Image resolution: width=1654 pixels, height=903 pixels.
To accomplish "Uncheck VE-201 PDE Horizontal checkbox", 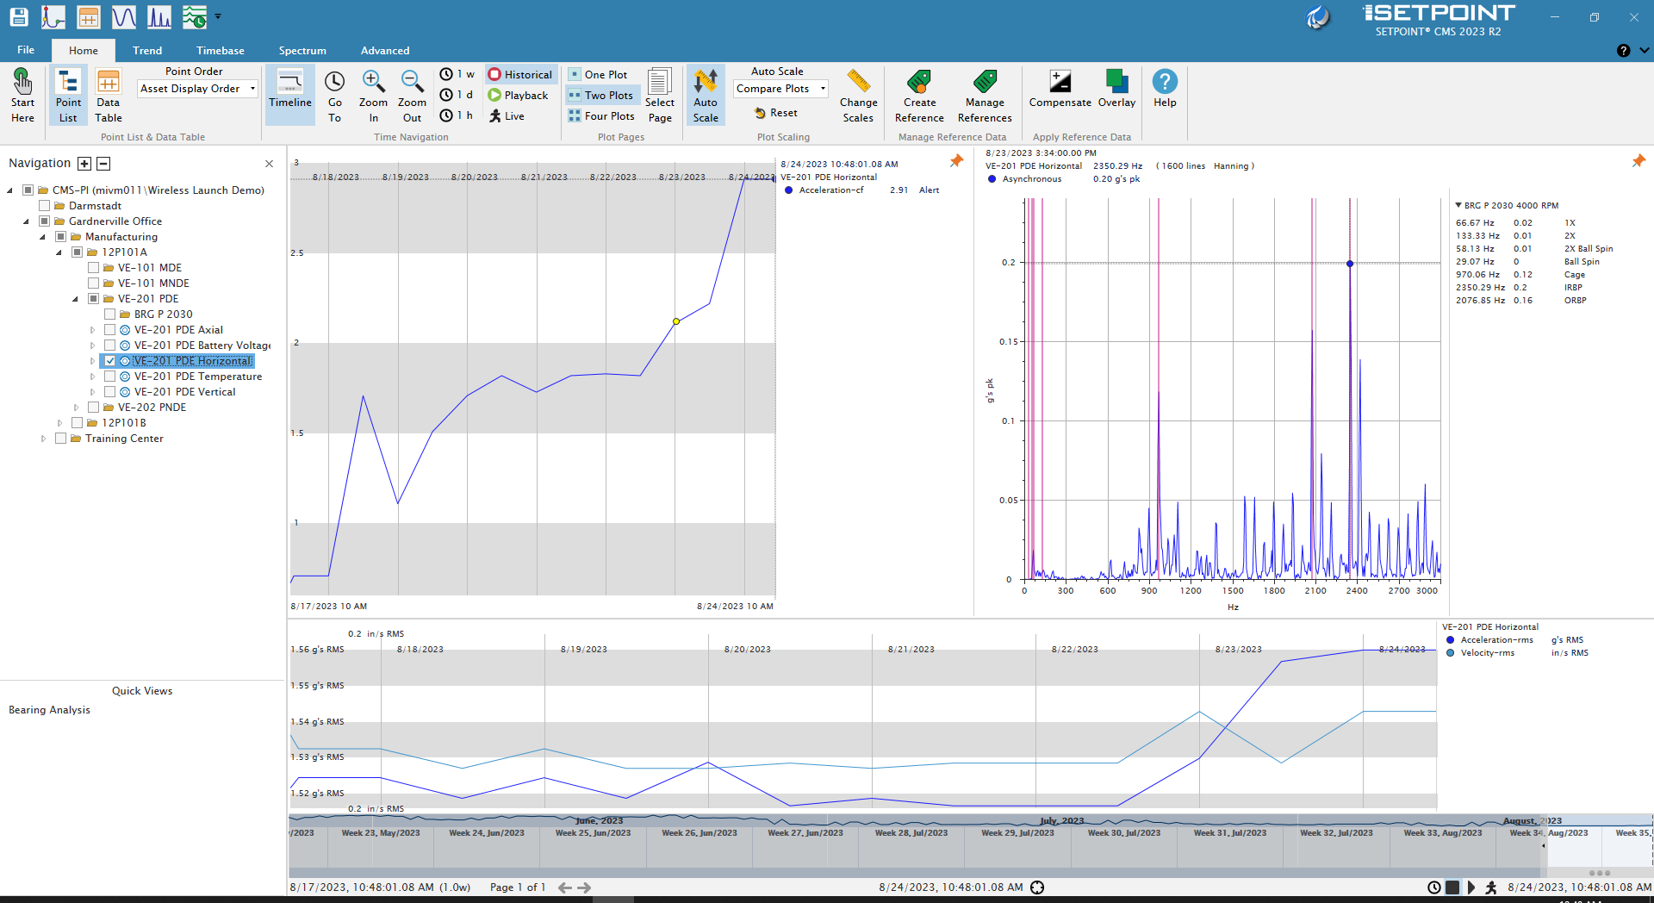I will [109, 361].
